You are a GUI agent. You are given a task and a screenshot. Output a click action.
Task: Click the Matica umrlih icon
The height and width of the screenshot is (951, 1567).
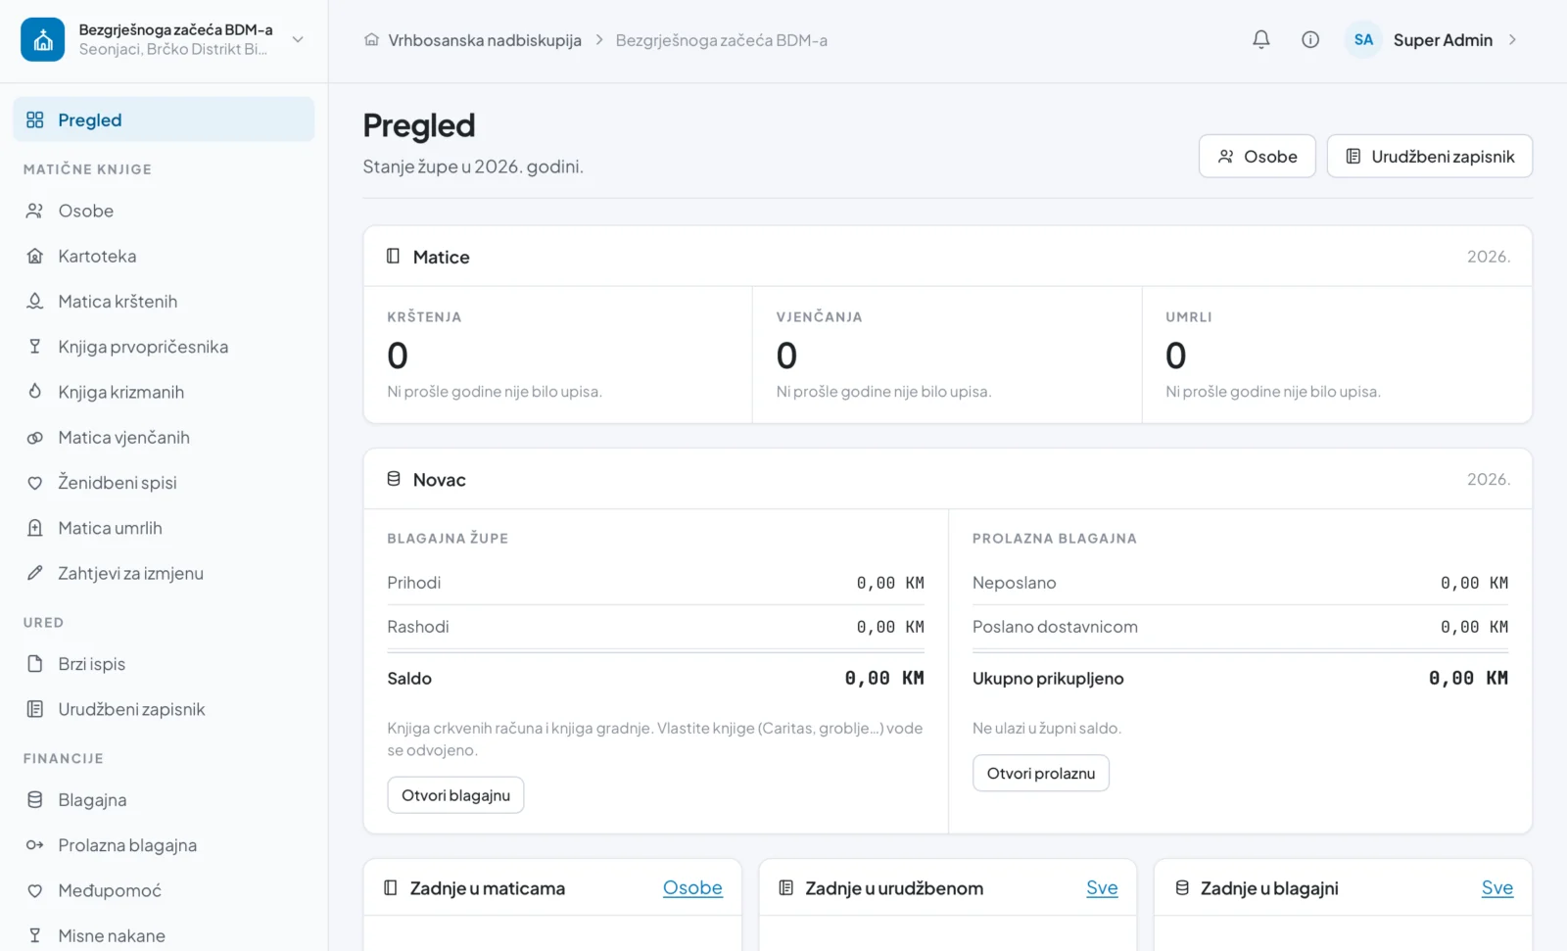tap(35, 528)
